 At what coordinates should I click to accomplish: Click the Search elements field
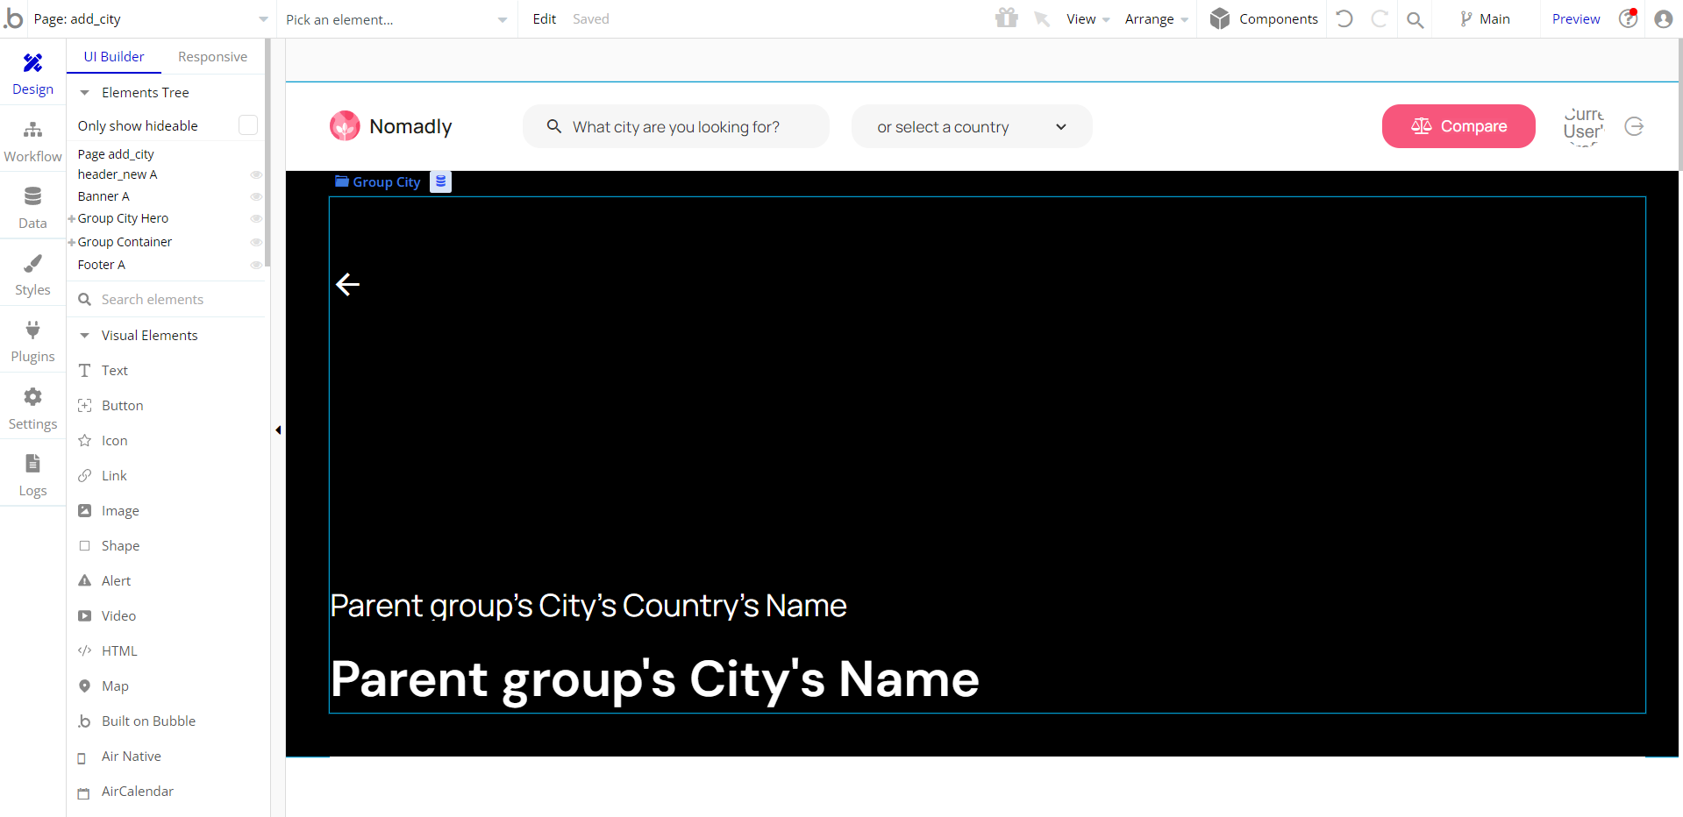(167, 299)
